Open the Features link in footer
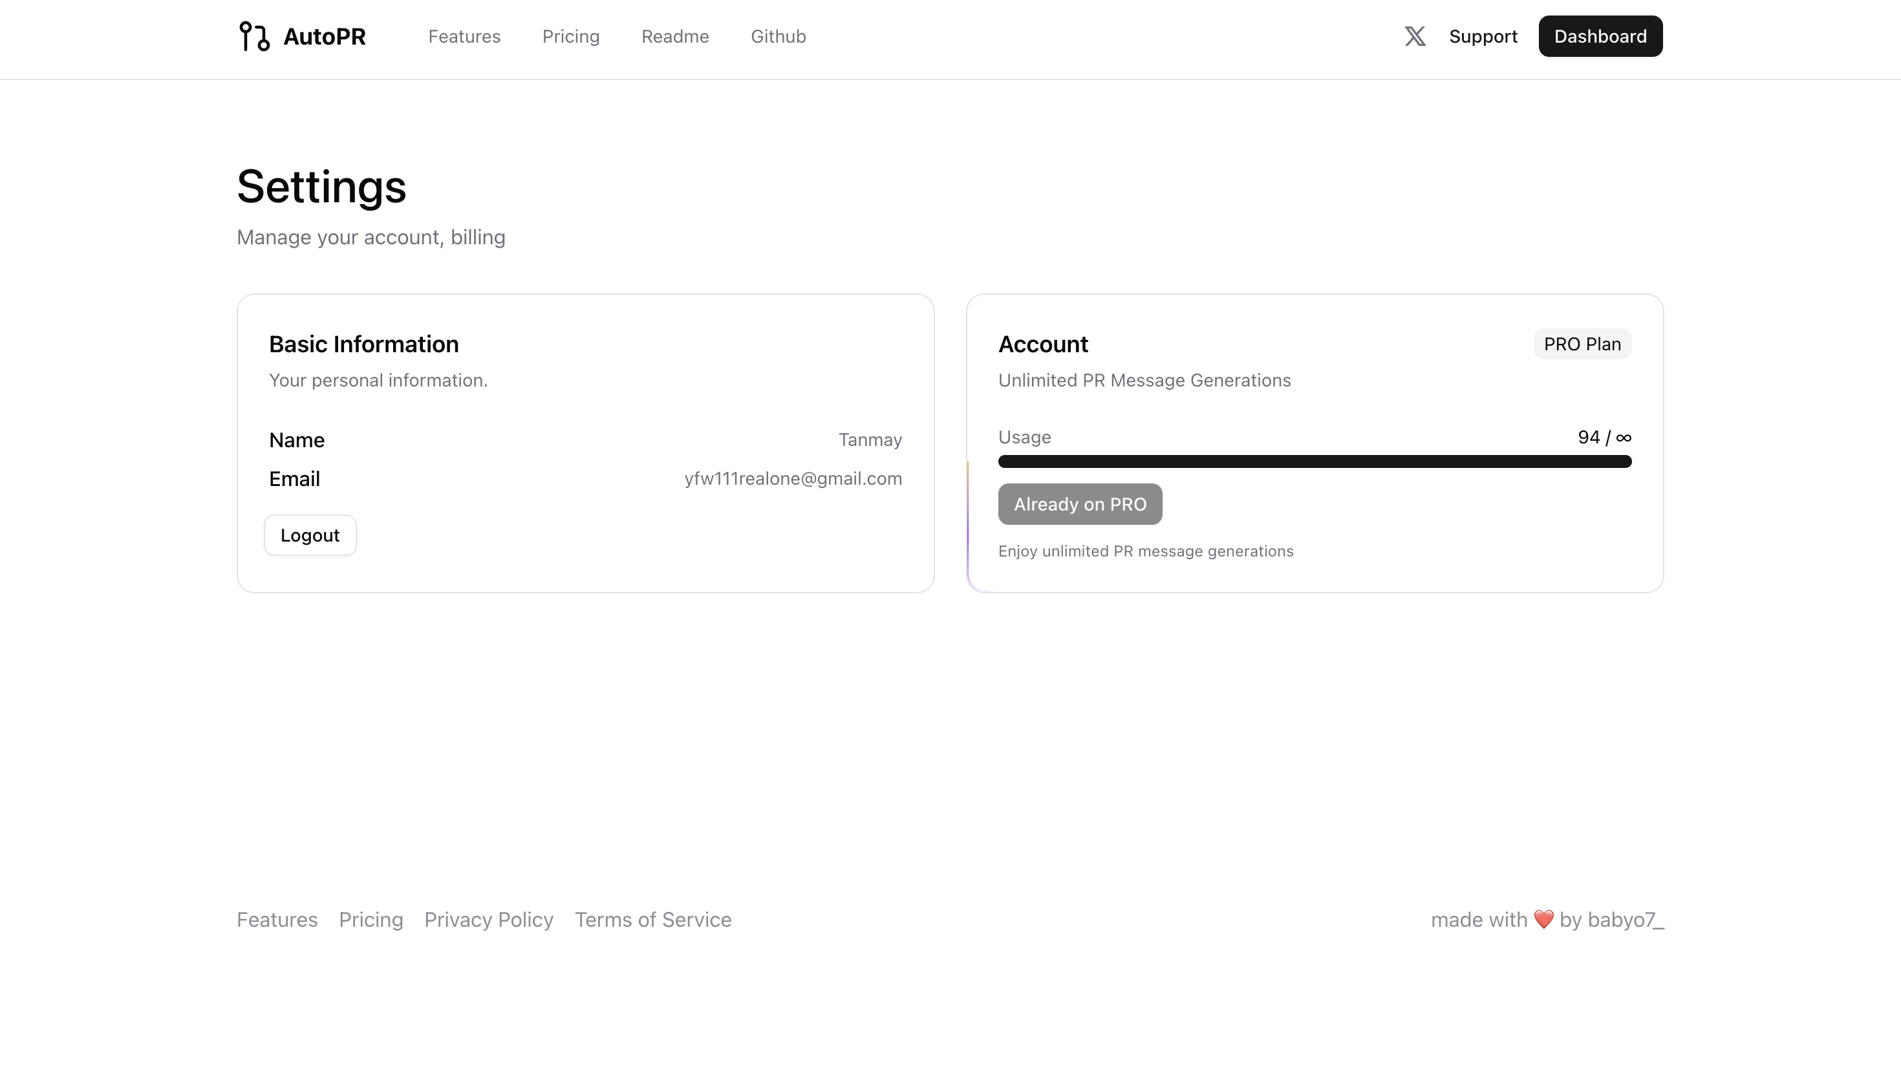This screenshot has width=1901, height=1069. tap(277, 919)
